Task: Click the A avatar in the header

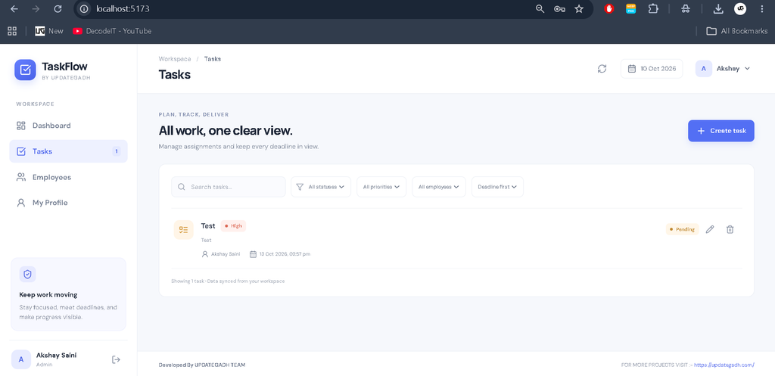Action: [703, 69]
